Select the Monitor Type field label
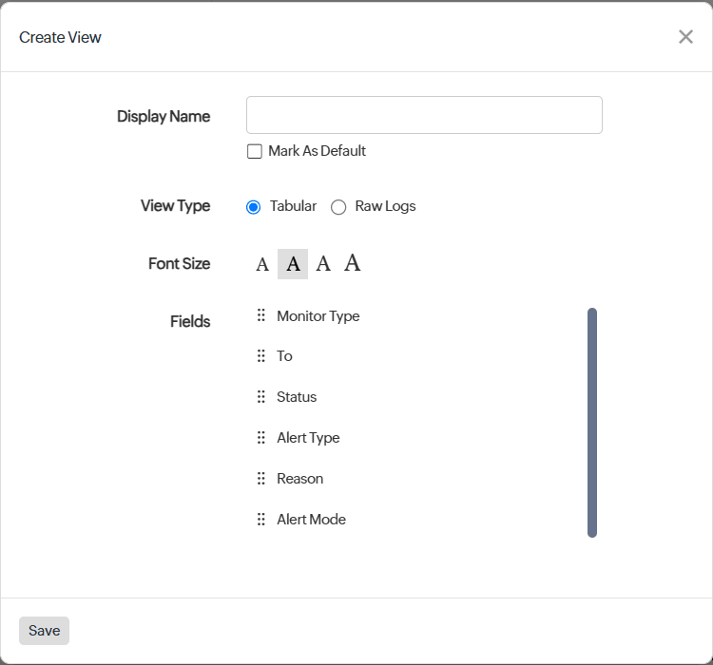 (x=318, y=315)
